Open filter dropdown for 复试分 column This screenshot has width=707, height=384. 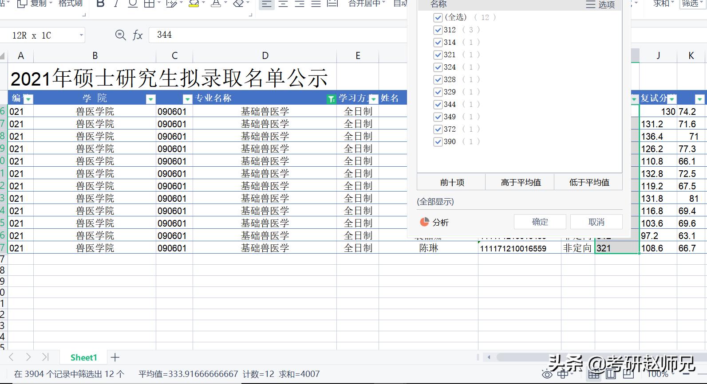point(672,99)
